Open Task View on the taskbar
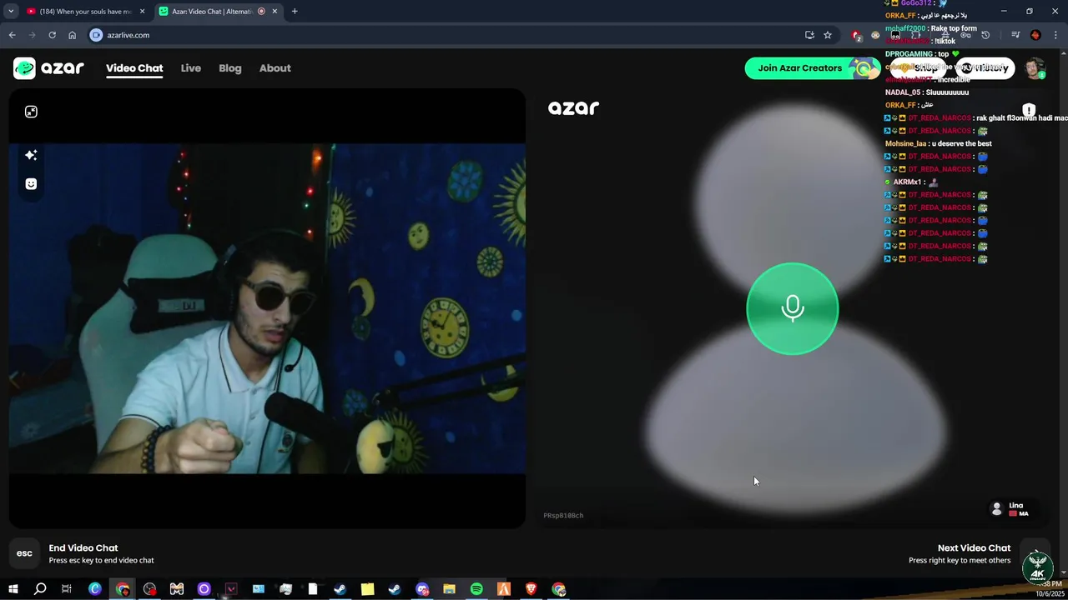 click(67, 589)
